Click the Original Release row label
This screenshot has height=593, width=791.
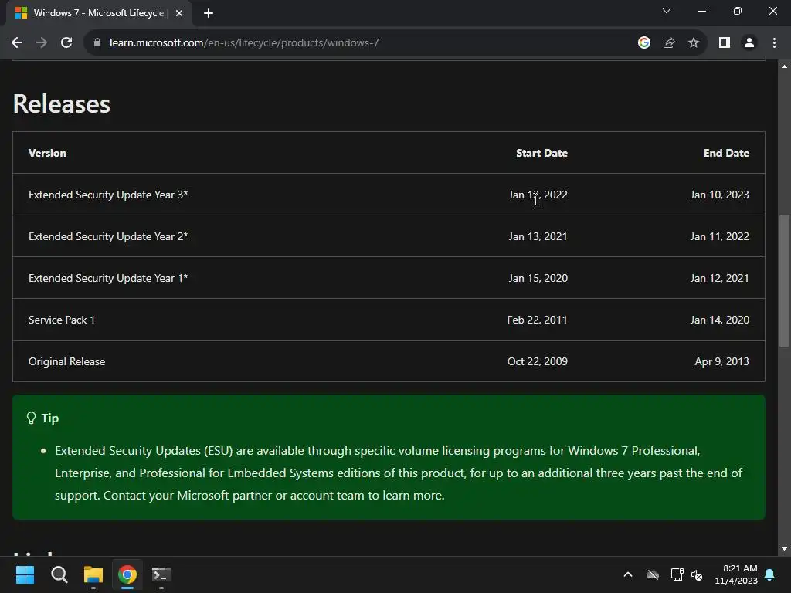tap(66, 361)
